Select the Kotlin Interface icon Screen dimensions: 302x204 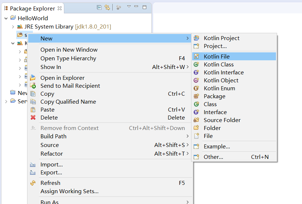(197, 72)
